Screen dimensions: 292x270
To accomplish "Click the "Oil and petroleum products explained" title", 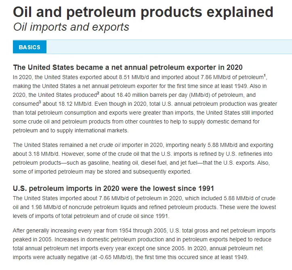I will (143, 12).
